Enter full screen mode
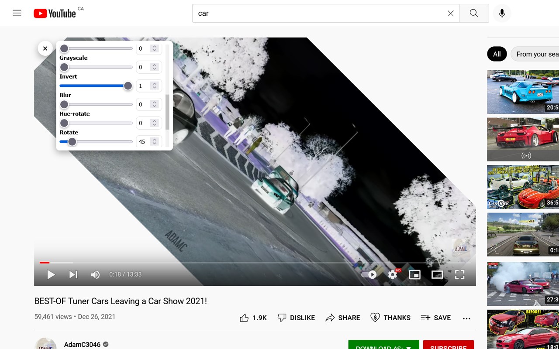The height and width of the screenshot is (349, 559). [x=459, y=274]
